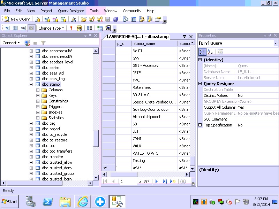279x209 pixels.
Task: Click the Add Table icon
Action: pos(100,28)
